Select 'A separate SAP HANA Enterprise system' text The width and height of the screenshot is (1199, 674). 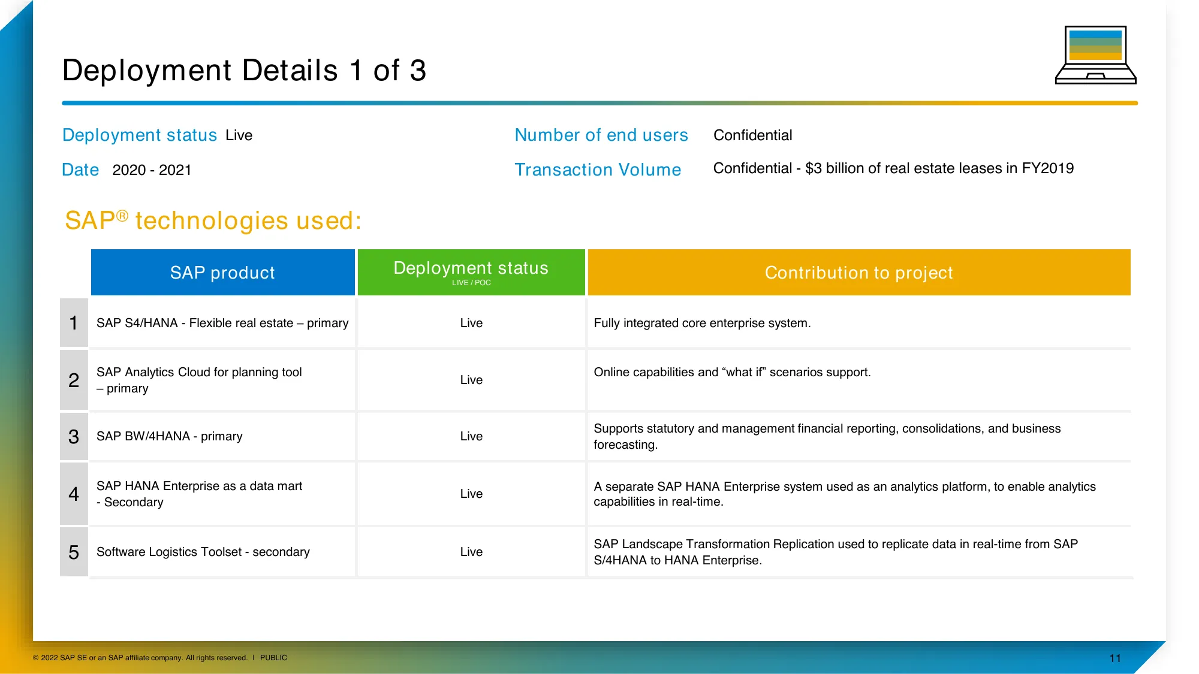click(845, 494)
